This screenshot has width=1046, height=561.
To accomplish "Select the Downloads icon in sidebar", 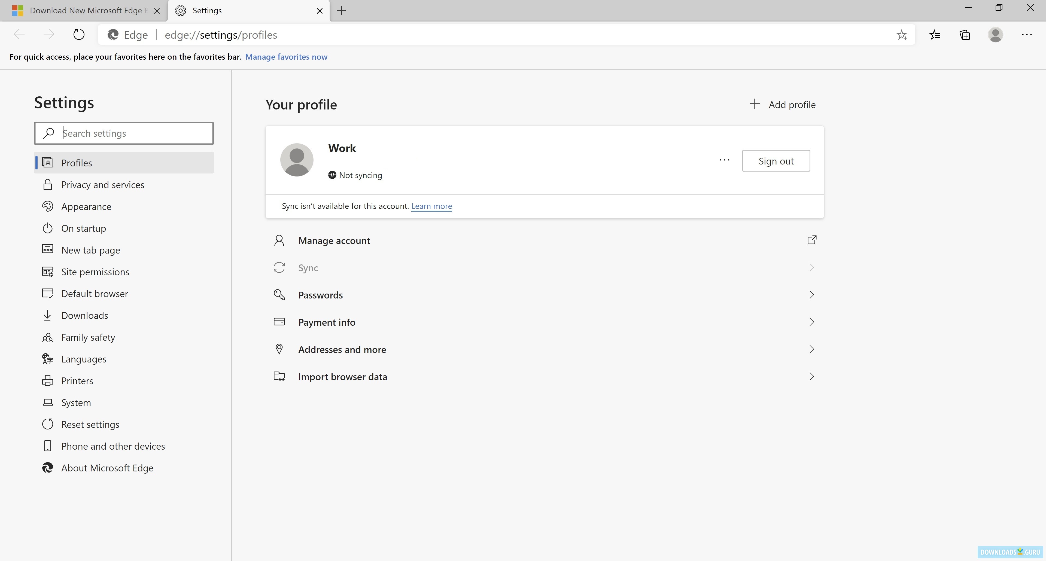I will click(47, 315).
